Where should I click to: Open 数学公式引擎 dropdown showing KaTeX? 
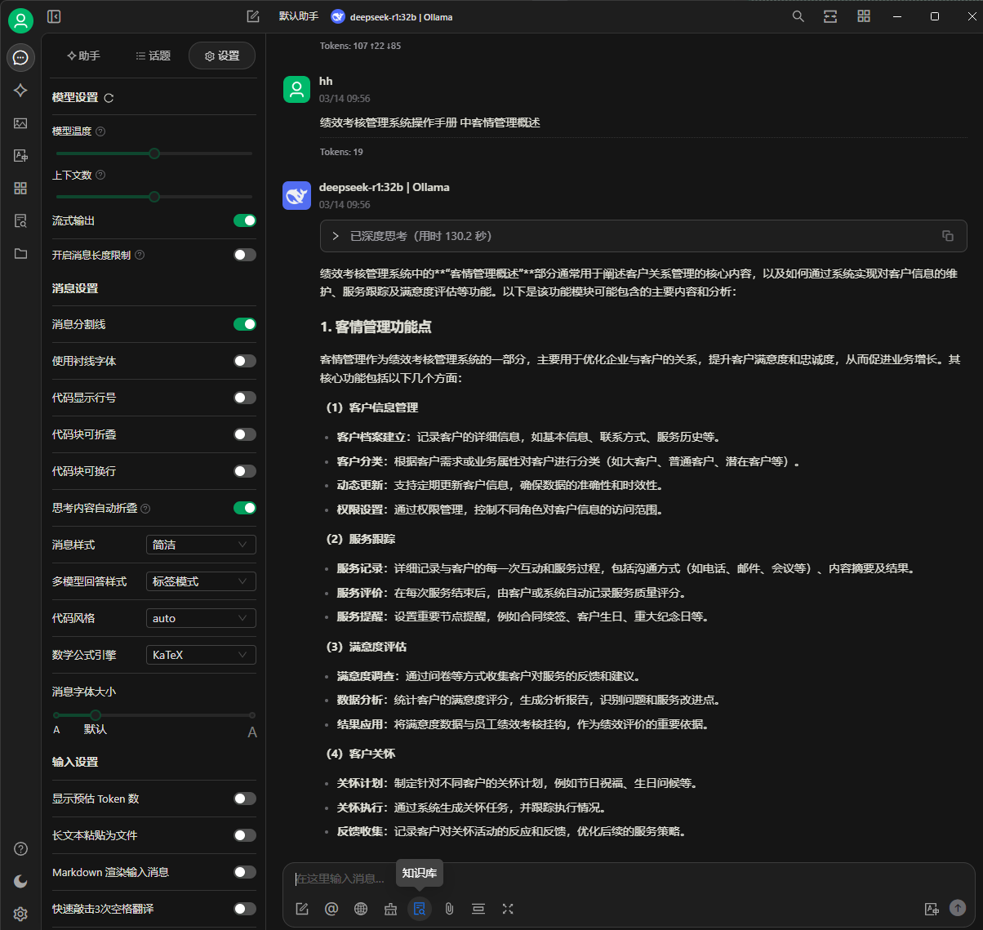201,655
